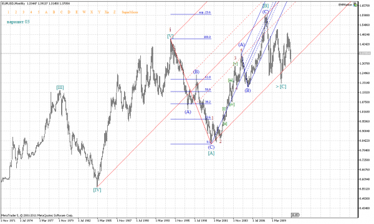Select wave marker button 4
The width and height of the screenshot is (374, 224).
pos(31,12)
